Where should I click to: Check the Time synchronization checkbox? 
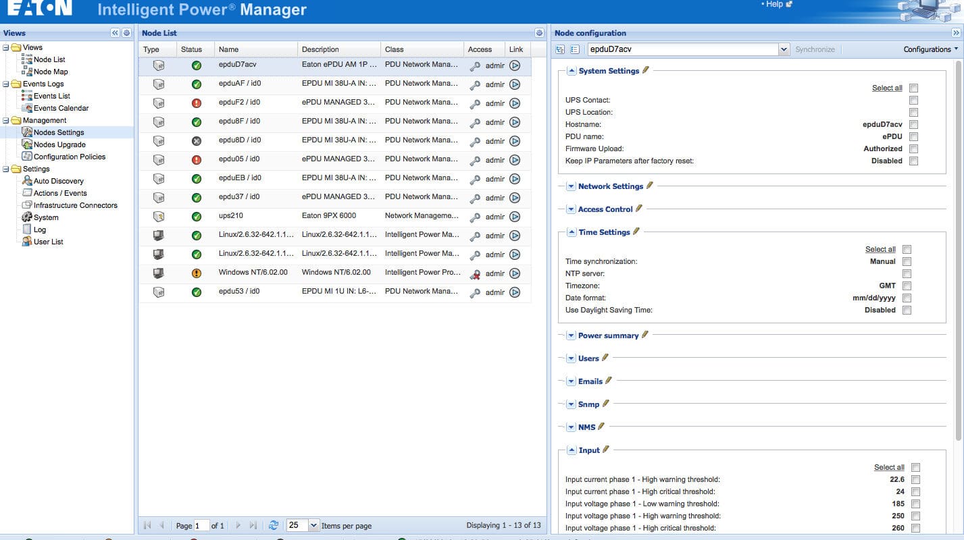[x=907, y=261]
